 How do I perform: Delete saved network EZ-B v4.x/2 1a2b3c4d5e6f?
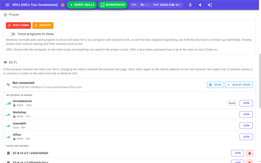(249, 153)
